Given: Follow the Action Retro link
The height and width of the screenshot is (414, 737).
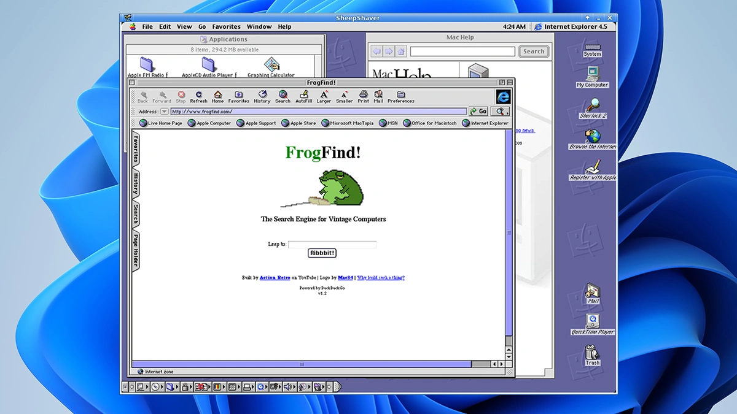Looking at the screenshot, I should pos(275,278).
